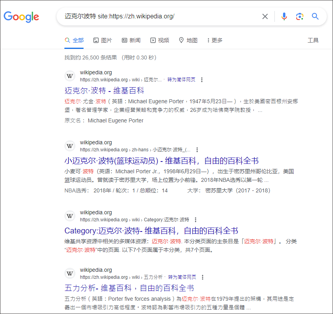Open three-dot menu for Category:迈克尔·波特 result
Viewport: 333px width, 314px height.
point(196,220)
